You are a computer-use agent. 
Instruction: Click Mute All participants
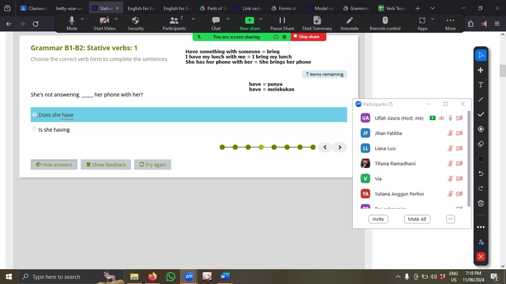pyautogui.click(x=417, y=219)
